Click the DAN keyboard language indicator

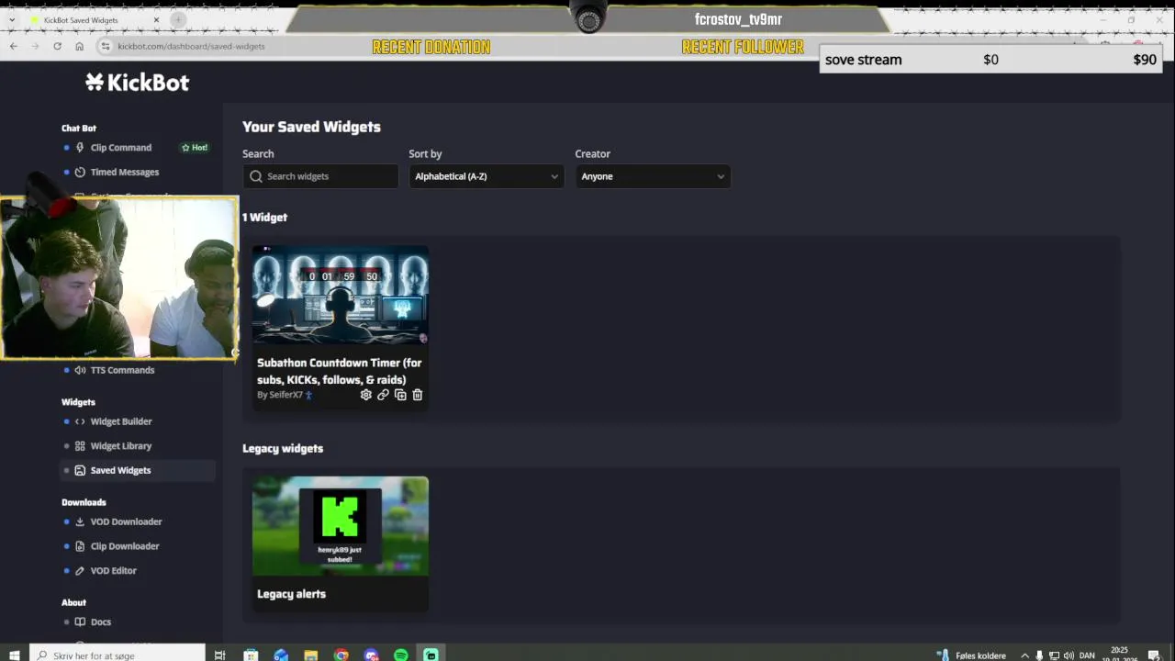coord(1087,655)
